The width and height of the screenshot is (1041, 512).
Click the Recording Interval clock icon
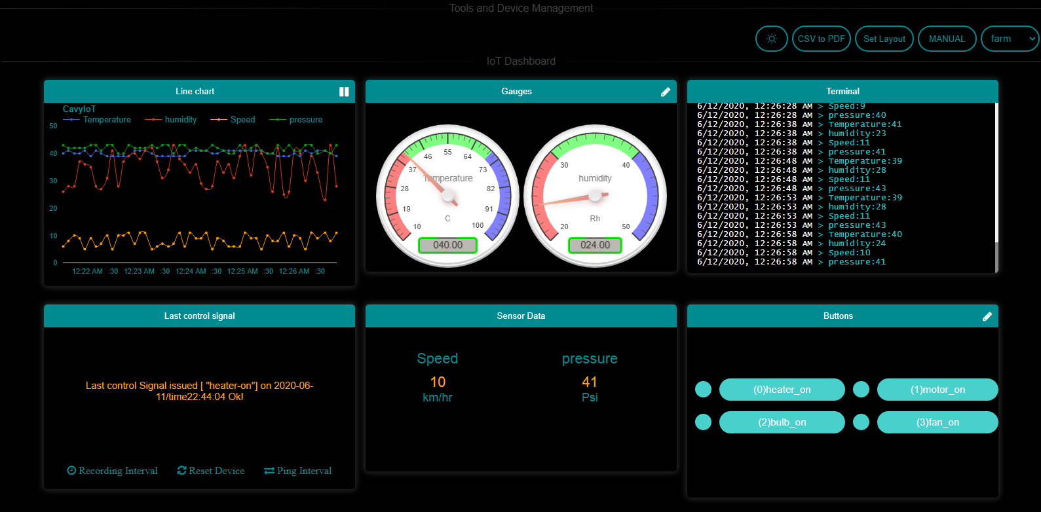tap(71, 471)
